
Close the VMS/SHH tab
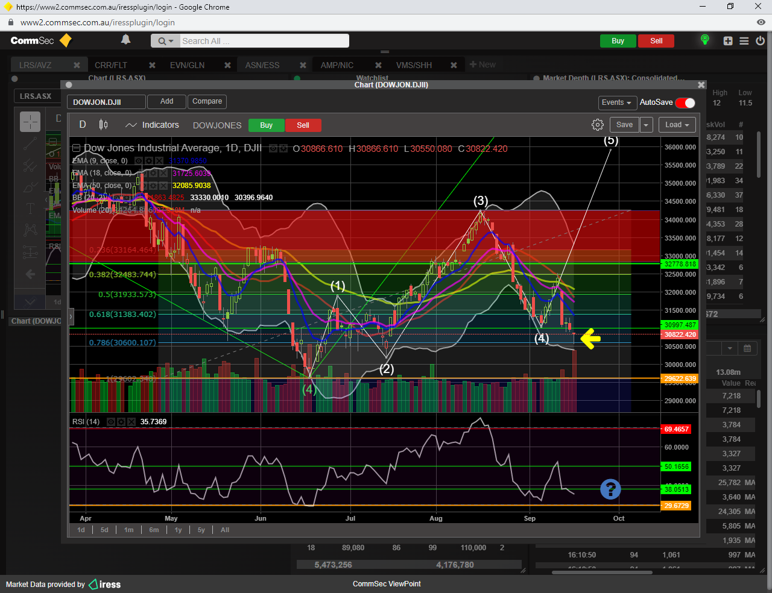point(454,65)
